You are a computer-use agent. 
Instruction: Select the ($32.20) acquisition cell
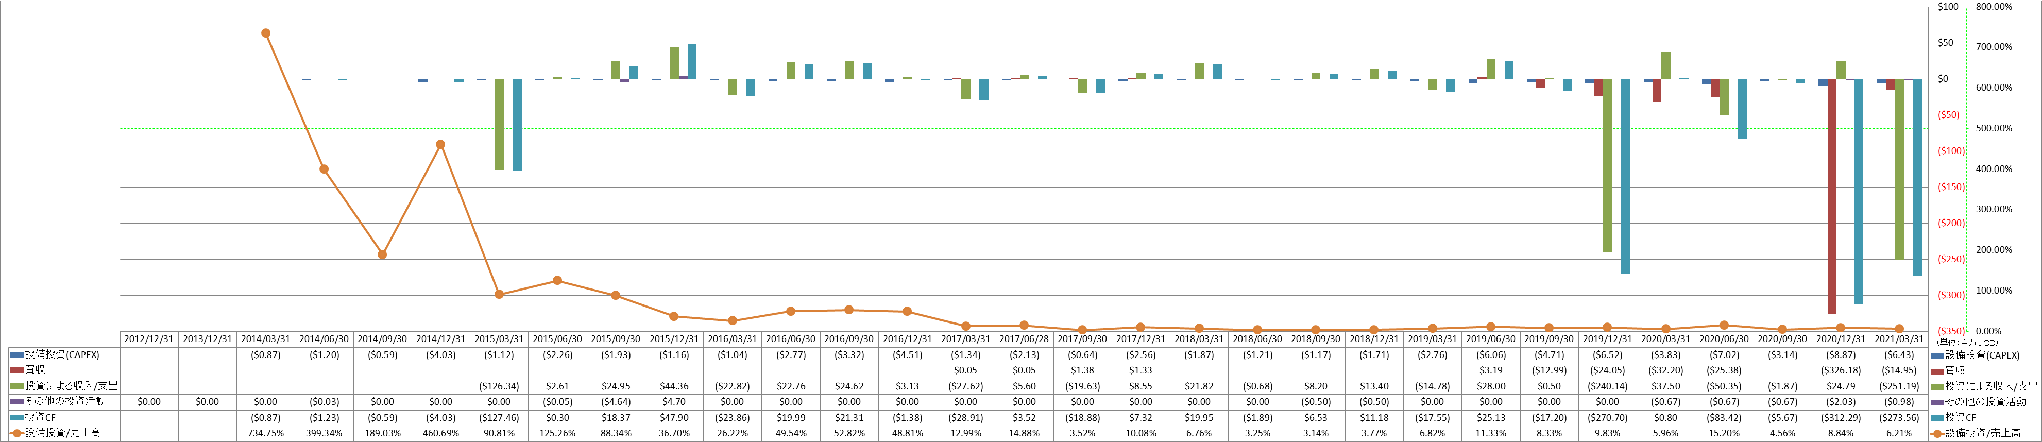point(1665,371)
